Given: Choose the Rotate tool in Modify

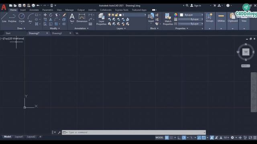Looking at the screenshot, I should pyautogui.click(x=51, y=15).
